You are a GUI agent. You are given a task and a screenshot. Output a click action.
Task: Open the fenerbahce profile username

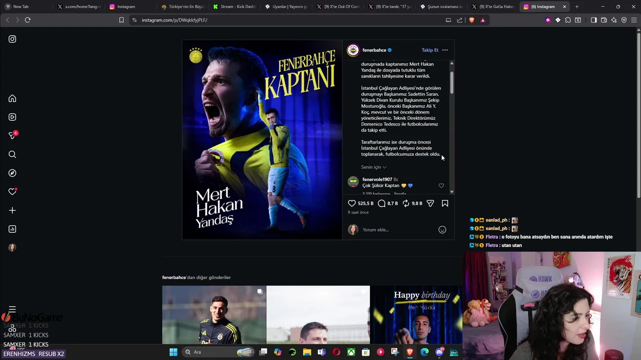coord(374,50)
